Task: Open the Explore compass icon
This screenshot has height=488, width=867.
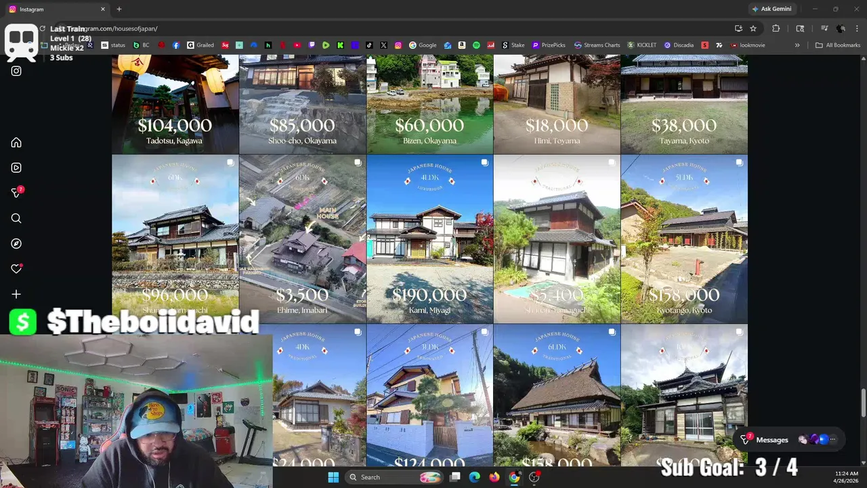Action: click(16, 243)
